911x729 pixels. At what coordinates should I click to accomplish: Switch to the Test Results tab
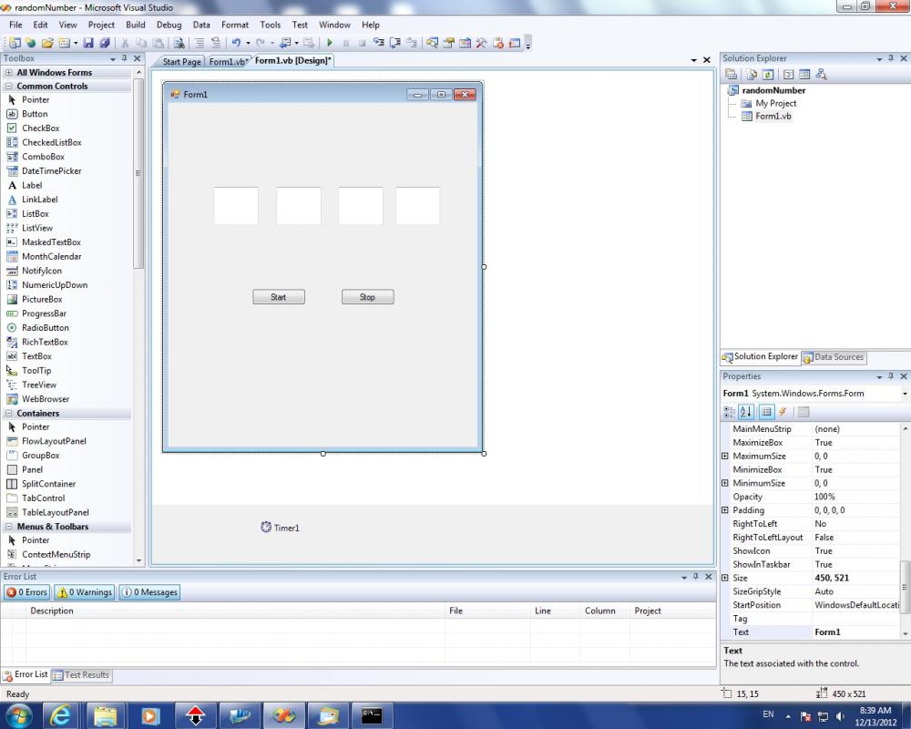(x=81, y=675)
